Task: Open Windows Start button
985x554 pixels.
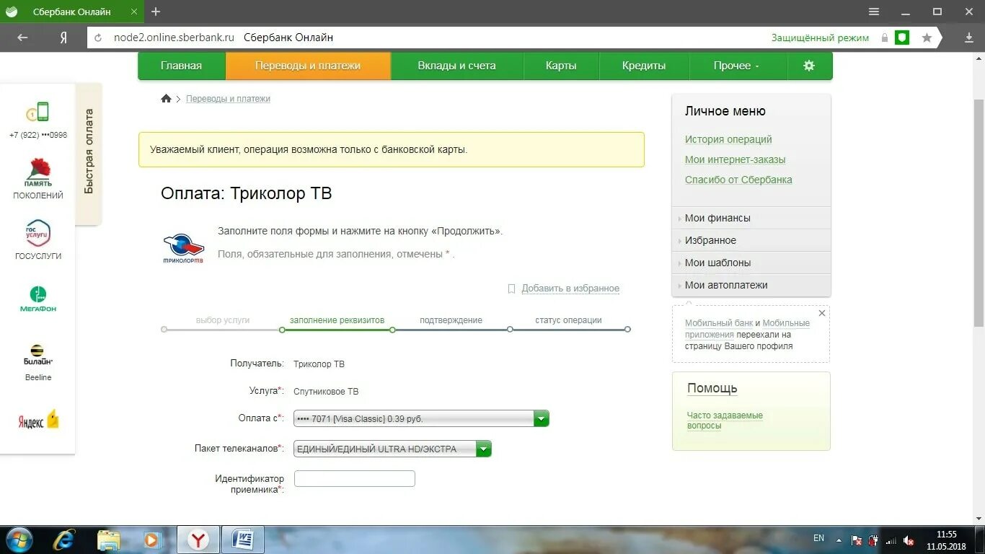Action: click(x=18, y=540)
